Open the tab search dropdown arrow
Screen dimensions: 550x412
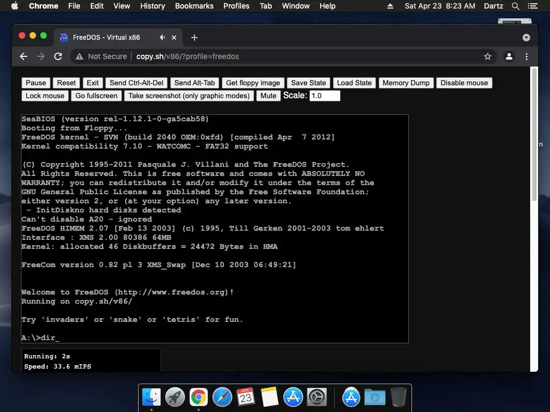pyautogui.click(x=526, y=38)
